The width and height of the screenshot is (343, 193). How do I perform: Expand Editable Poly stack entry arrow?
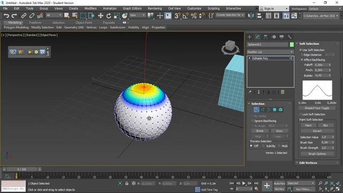[249, 58]
